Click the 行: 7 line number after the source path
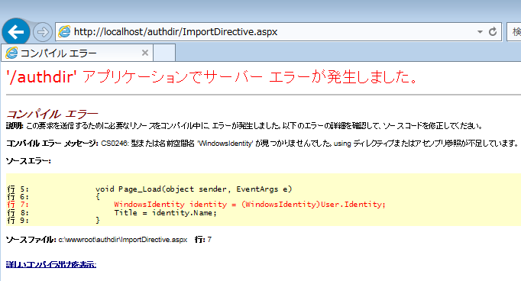This screenshot has height=281, width=521. pyautogui.click(x=203, y=240)
